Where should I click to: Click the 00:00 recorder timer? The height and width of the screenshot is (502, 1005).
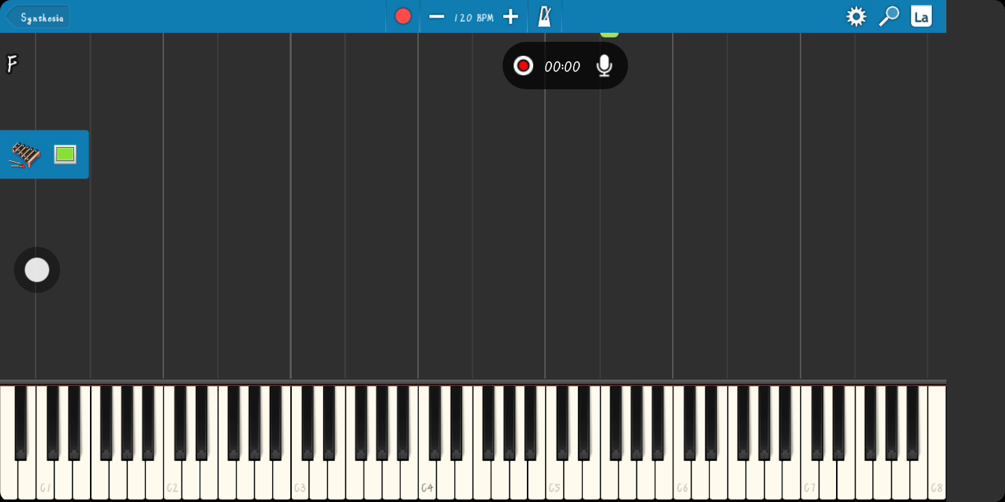tap(563, 66)
